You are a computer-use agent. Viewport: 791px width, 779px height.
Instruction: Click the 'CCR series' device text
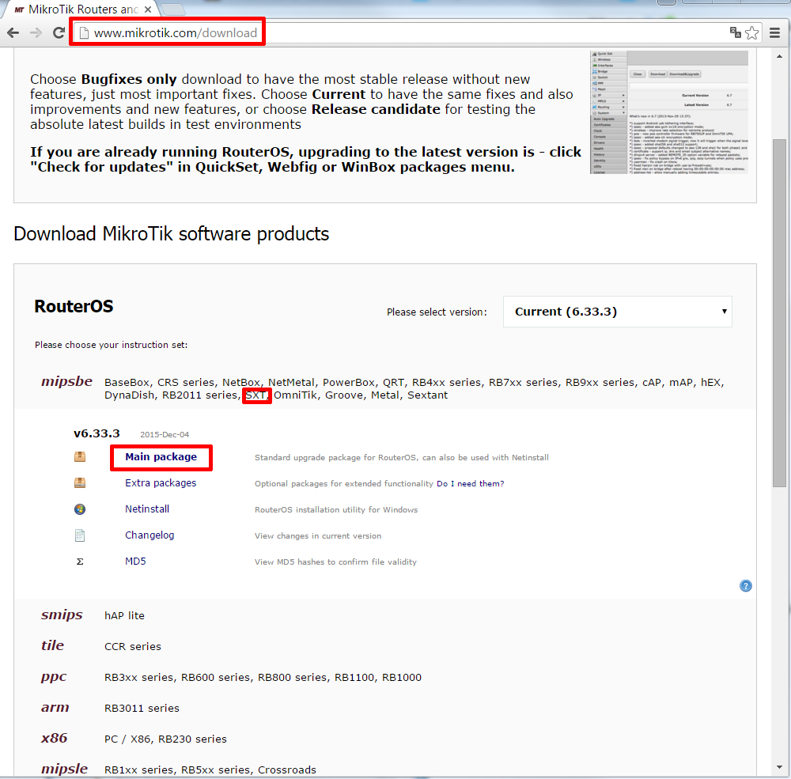pyautogui.click(x=133, y=646)
